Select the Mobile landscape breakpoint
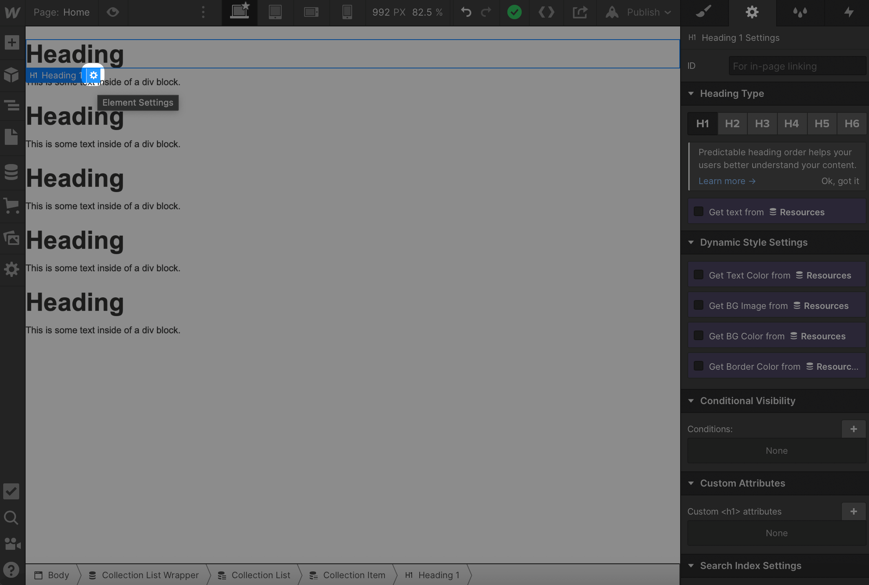 tap(311, 12)
